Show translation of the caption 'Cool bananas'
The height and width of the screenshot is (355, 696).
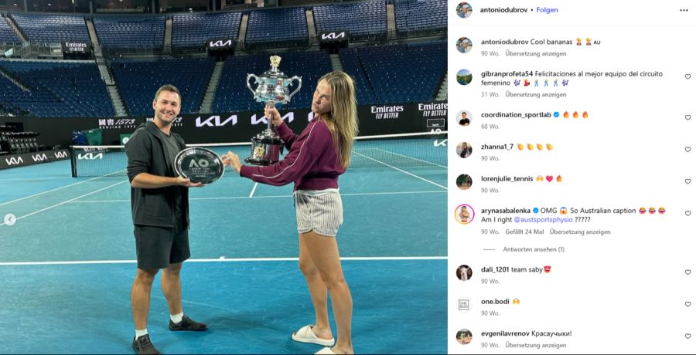pos(536,53)
